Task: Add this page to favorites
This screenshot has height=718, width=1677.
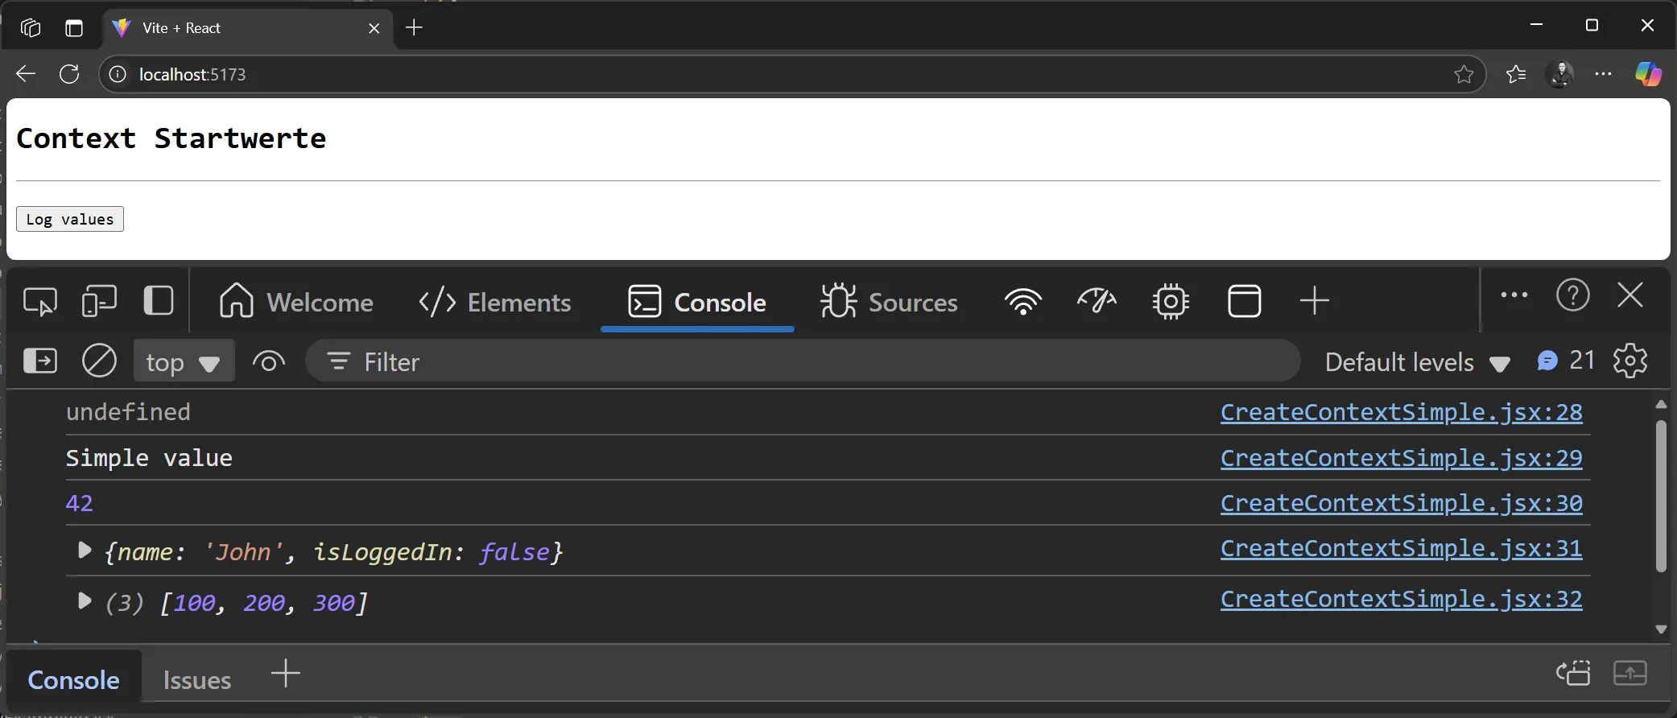Action: 1464,74
